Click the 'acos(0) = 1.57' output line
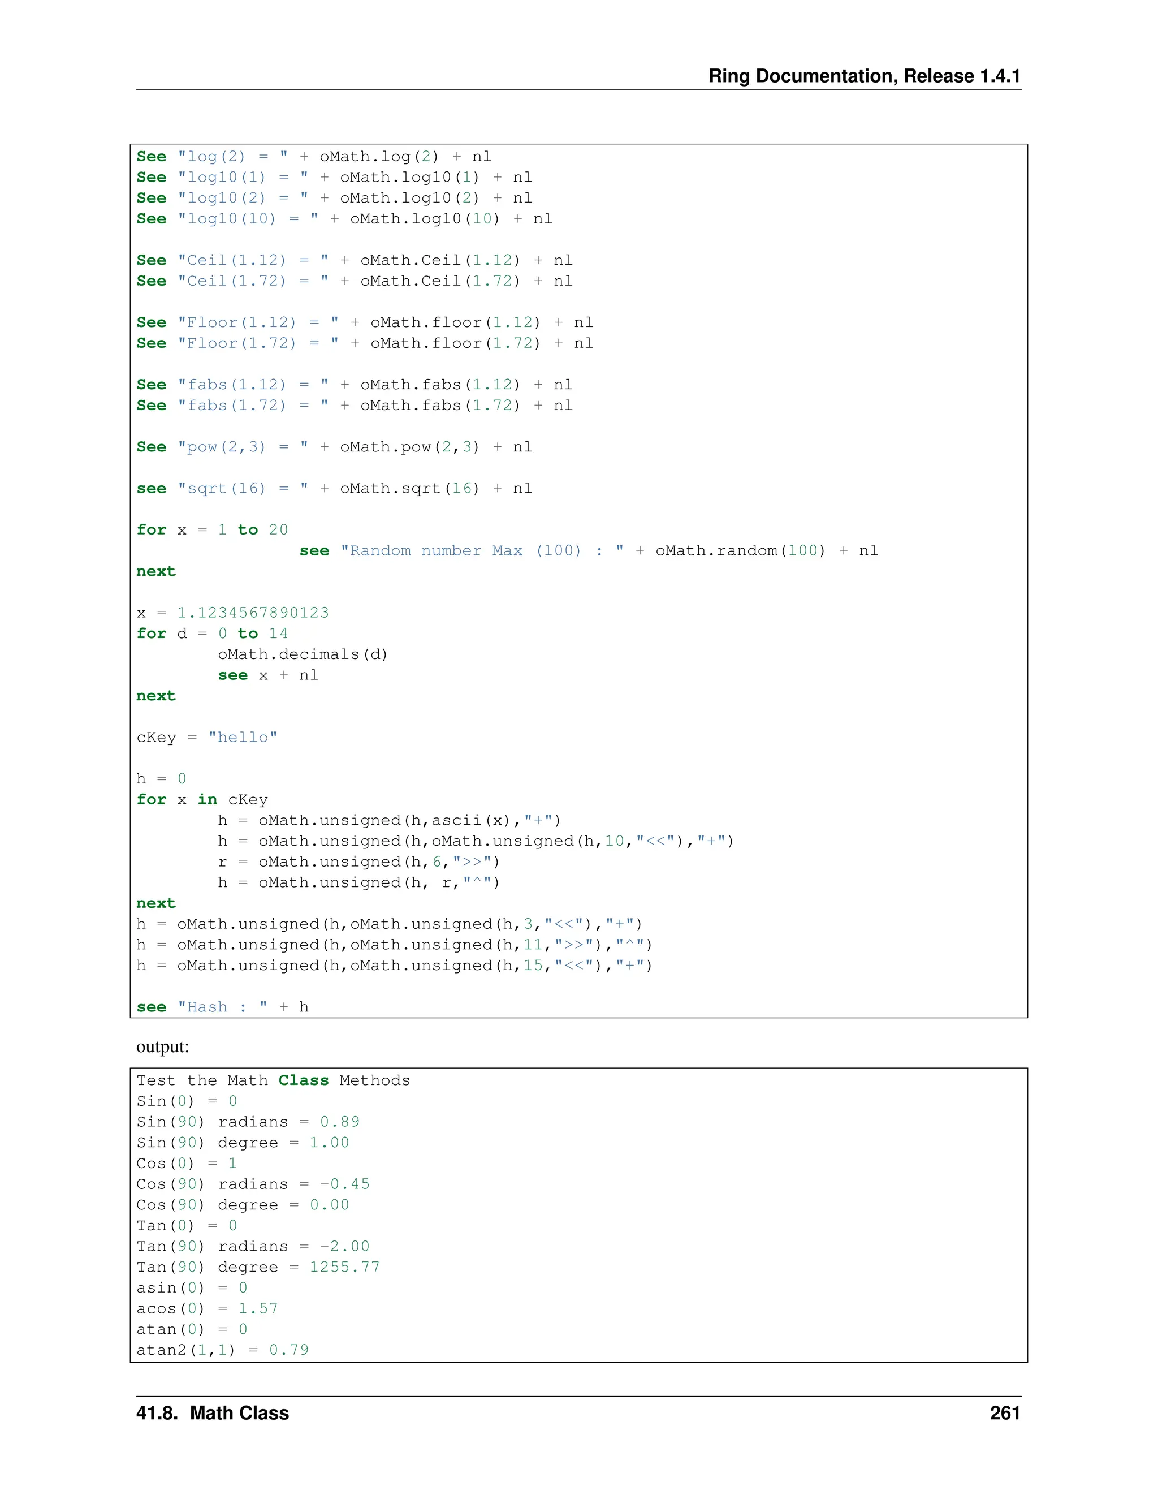This screenshot has width=1158, height=1499. 207,1308
